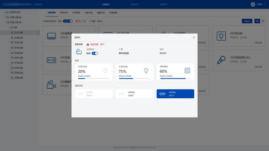Close the projector dialog with the X

[194, 37]
